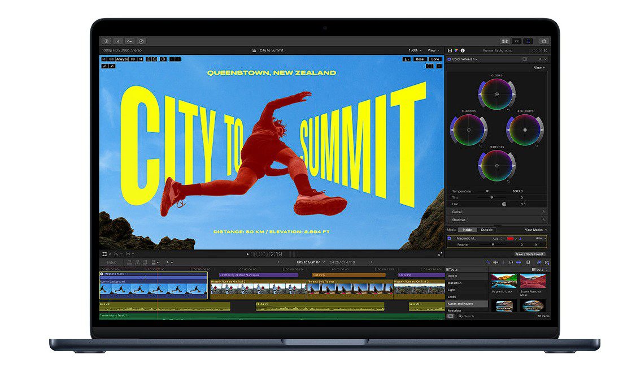
Task: Click the Save Effects Preset button
Action: [529, 254]
